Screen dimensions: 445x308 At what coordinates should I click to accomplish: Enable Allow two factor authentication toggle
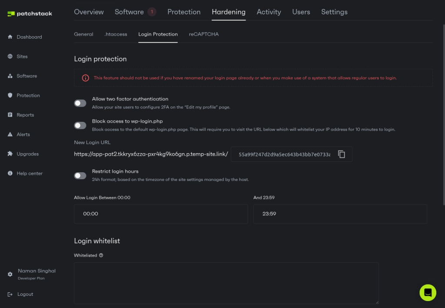point(80,103)
